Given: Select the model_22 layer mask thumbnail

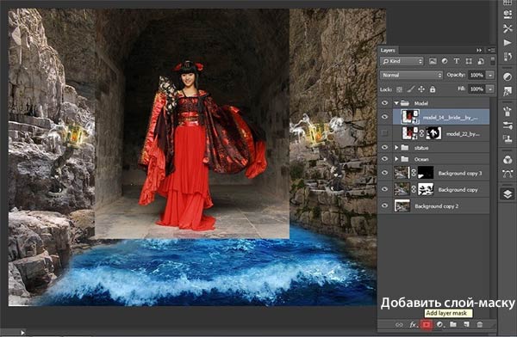Looking at the screenshot, I should click(x=434, y=133).
